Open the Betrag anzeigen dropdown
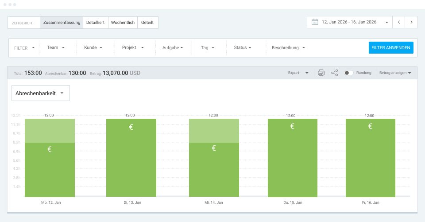This screenshot has width=425, height=222. 395,73
